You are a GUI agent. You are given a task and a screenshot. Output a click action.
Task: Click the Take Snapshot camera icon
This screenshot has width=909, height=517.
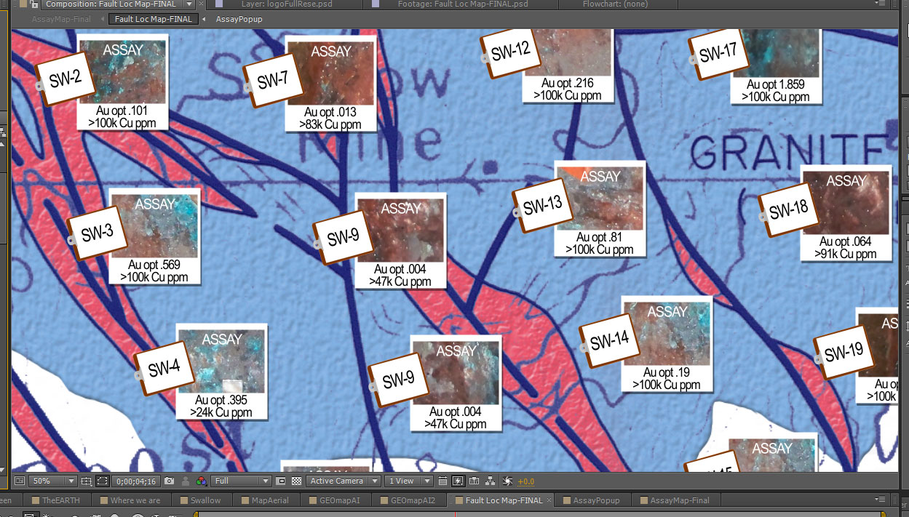tap(169, 481)
